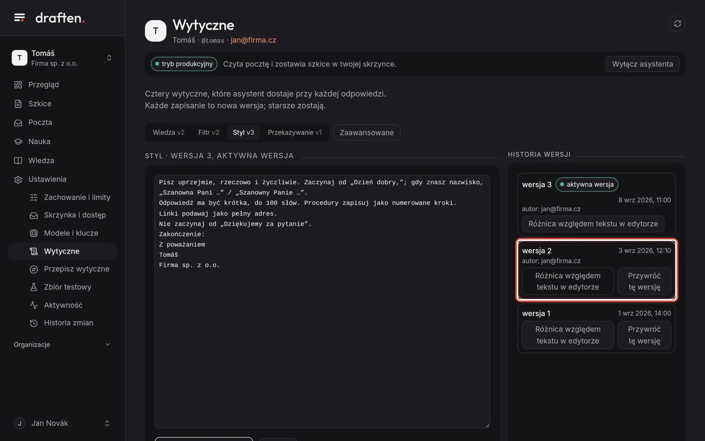The width and height of the screenshot is (705, 441).
Task: Click the Przepisz wytyczne compass icon
Action: click(x=34, y=269)
